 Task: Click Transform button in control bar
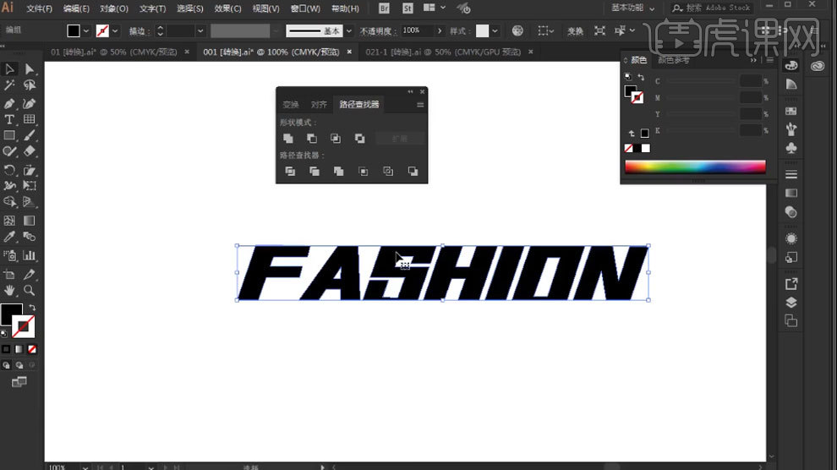click(x=575, y=31)
